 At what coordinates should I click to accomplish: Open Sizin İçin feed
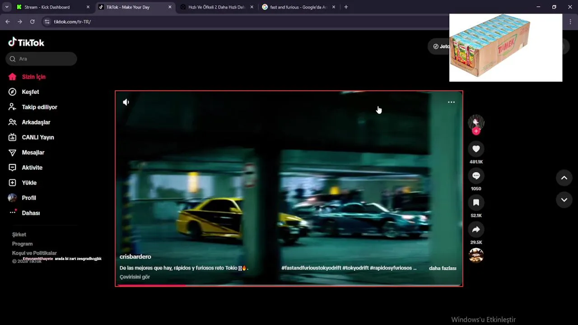coord(33,77)
